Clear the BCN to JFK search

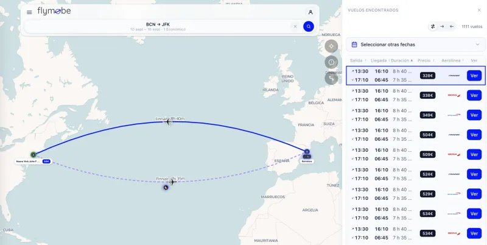pos(295,26)
